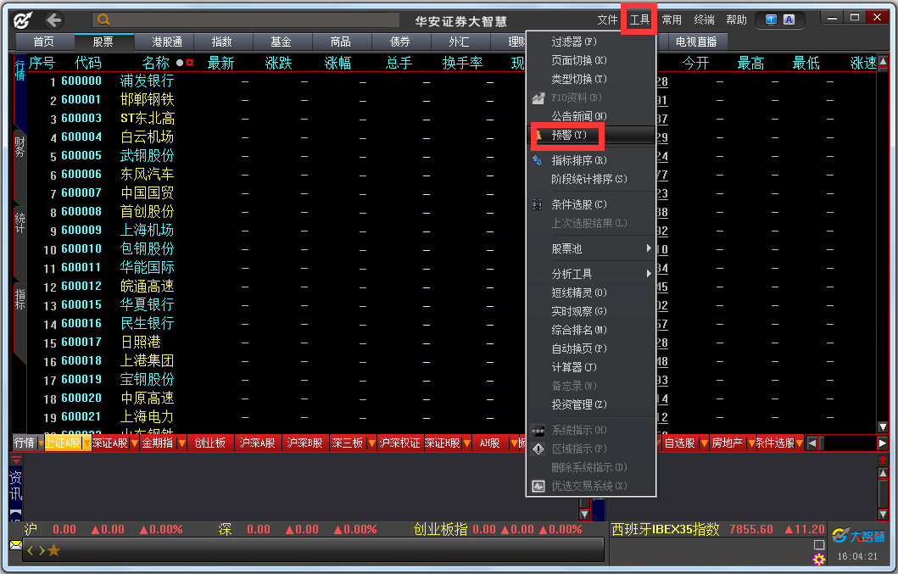Image resolution: width=898 pixels, height=574 pixels.
Task: Click the Dazhihui app logo at top left
Action: click(22, 20)
